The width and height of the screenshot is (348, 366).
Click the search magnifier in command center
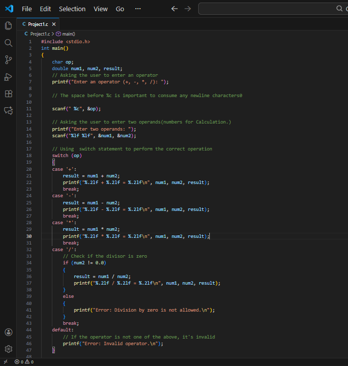[339, 9]
